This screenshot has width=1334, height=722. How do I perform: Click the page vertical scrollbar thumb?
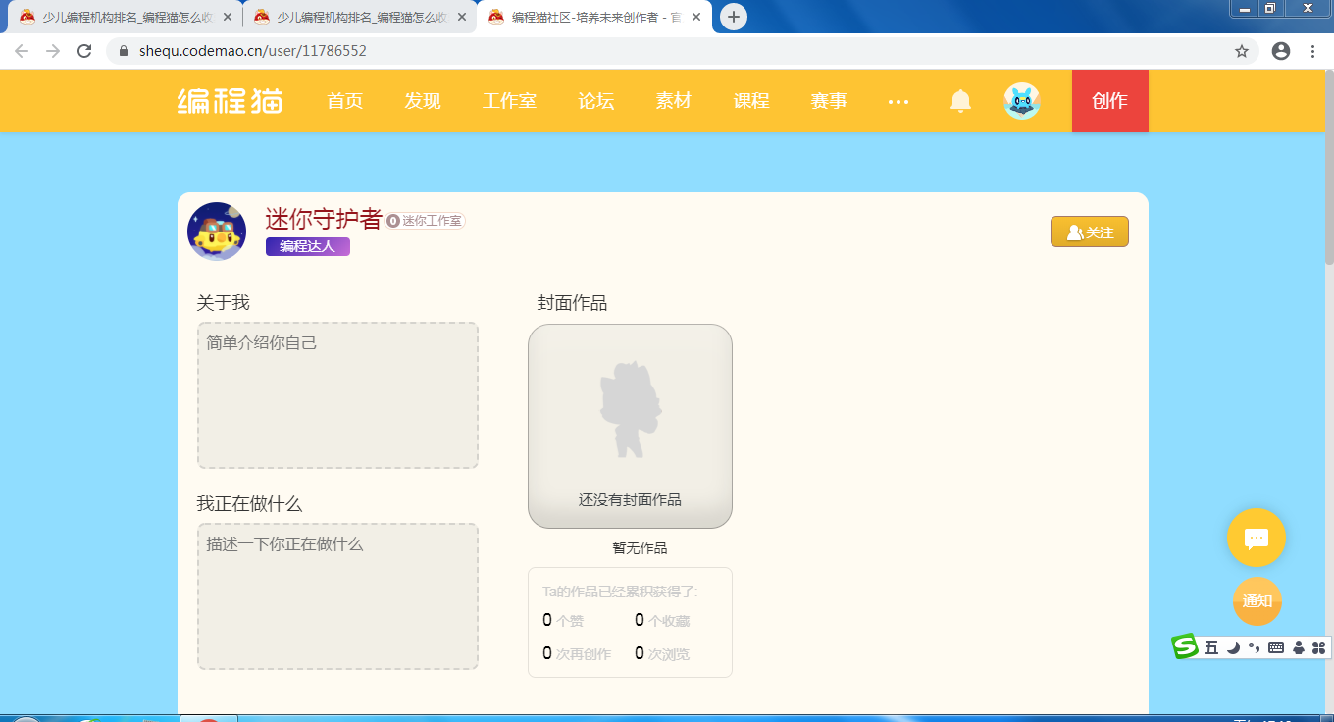click(x=1329, y=167)
